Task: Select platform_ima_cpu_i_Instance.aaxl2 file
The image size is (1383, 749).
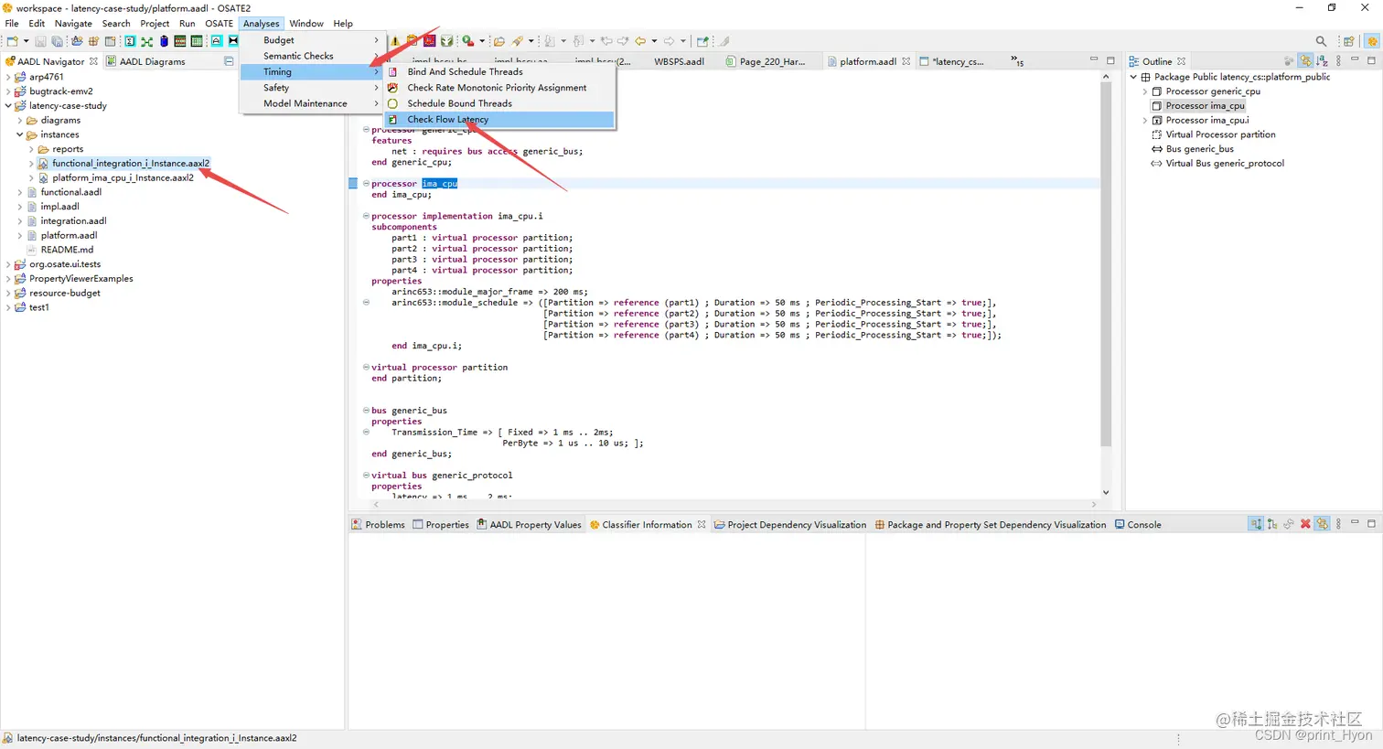Action: click(x=123, y=177)
